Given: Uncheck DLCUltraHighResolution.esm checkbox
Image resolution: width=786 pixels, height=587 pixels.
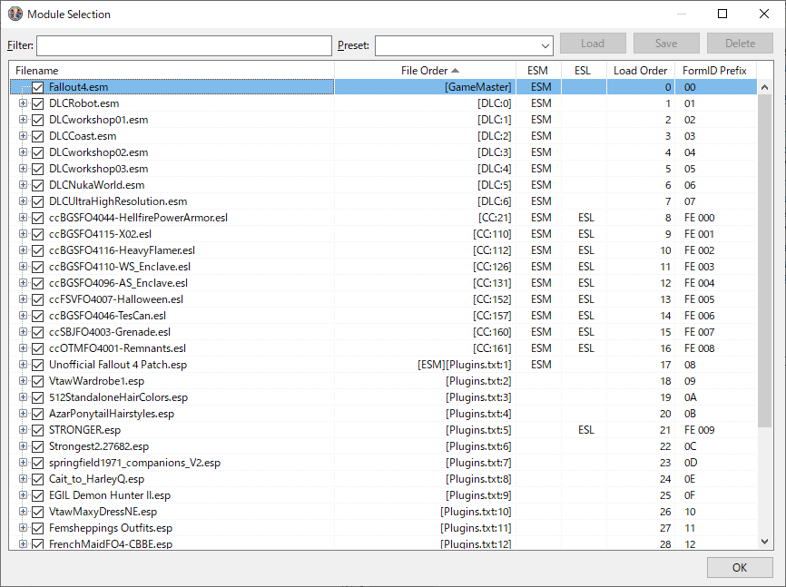Looking at the screenshot, I should [37, 201].
